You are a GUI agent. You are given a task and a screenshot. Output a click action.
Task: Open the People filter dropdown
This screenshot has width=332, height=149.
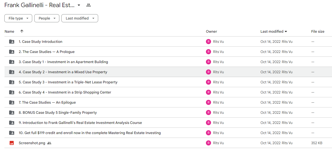47,18
